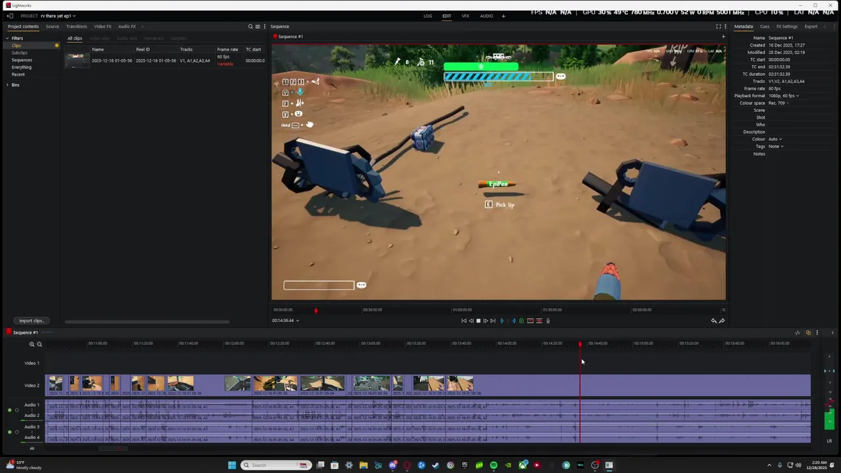Open the project name dropdown
This screenshot has height=473, width=841.
(x=58, y=16)
